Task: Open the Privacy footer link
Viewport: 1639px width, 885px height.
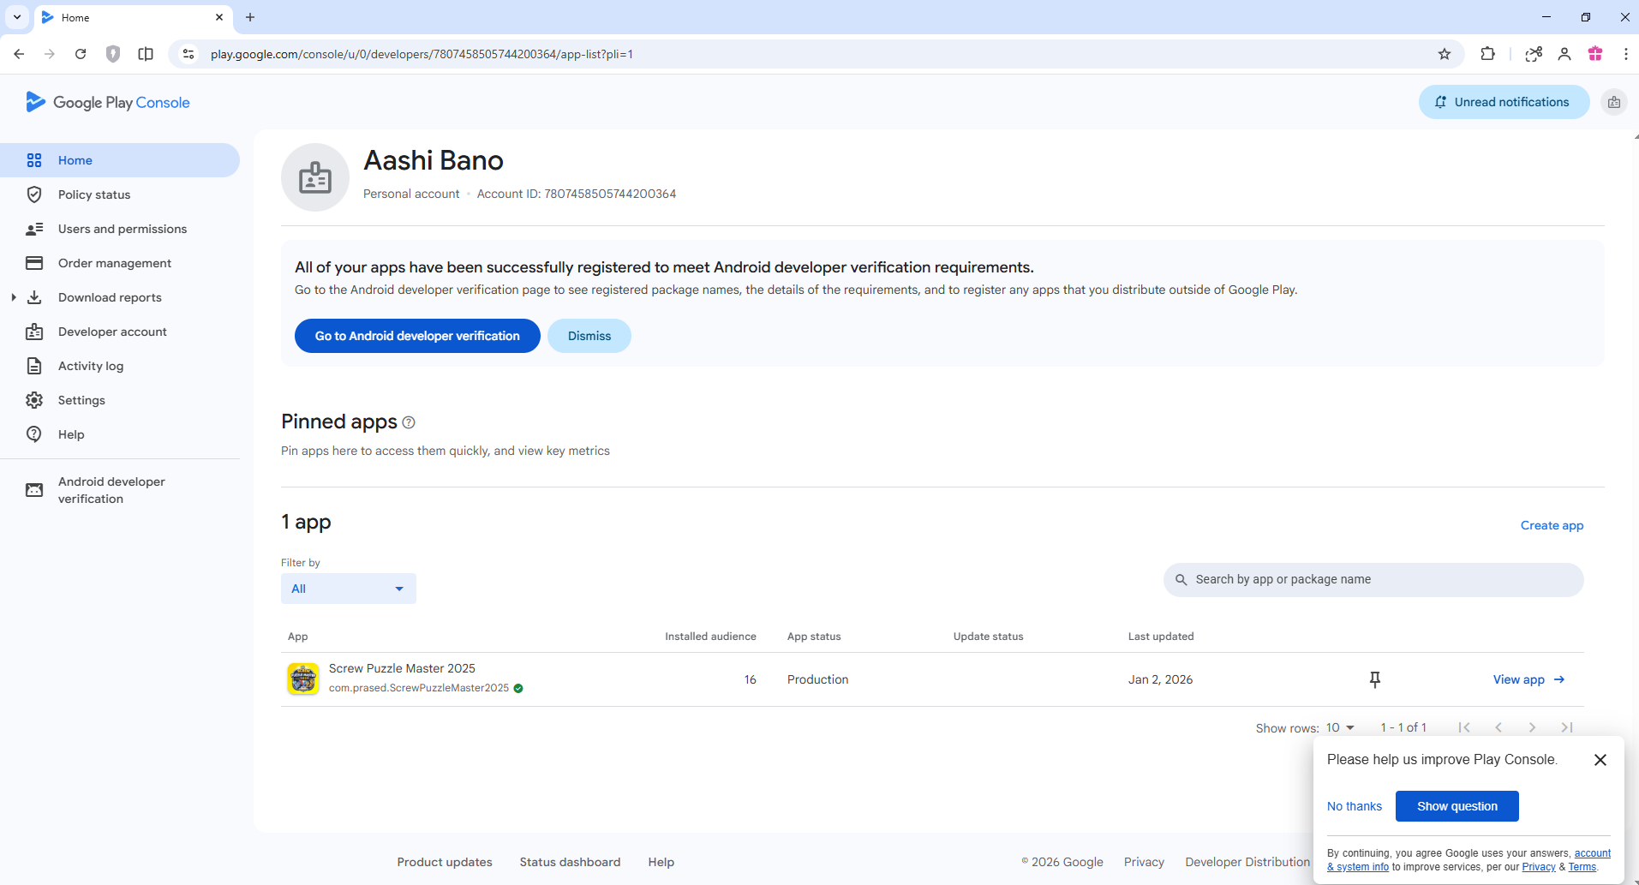Action: (x=1144, y=862)
